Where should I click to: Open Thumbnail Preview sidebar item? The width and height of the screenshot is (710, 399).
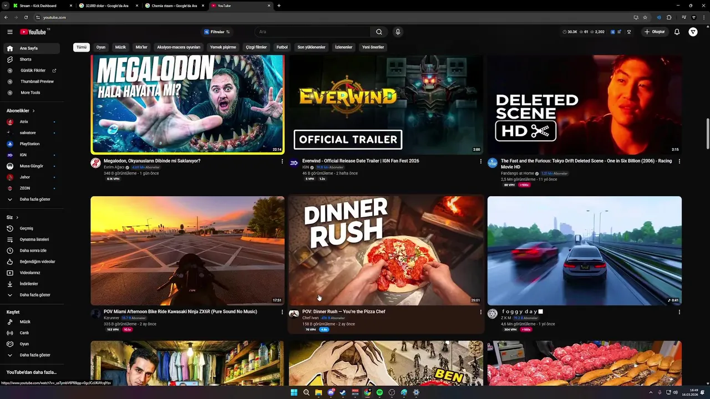point(31,81)
